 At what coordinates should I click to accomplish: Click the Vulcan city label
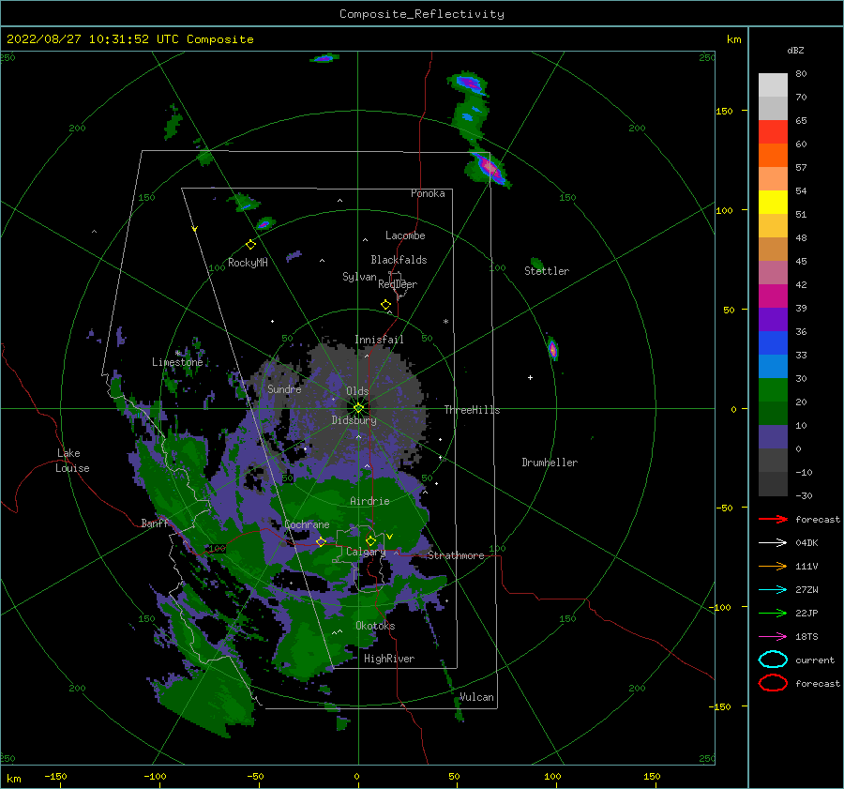(476, 697)
